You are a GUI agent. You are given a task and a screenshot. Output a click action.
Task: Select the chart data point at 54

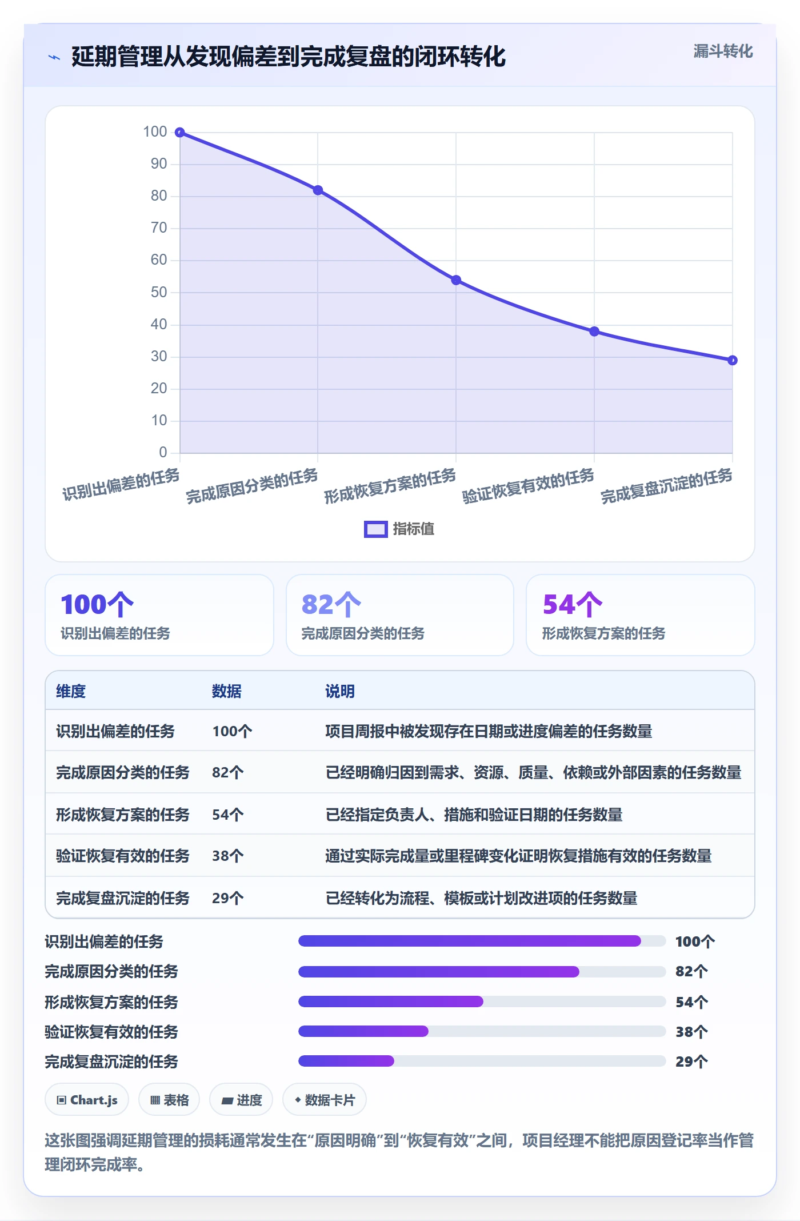click(456, 280)
